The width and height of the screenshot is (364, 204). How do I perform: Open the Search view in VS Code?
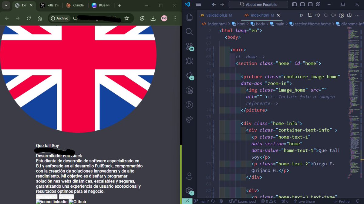189,31
